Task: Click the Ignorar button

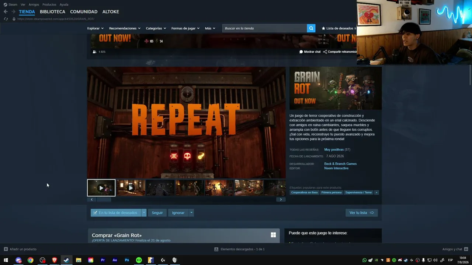Action: coord(178,213)
